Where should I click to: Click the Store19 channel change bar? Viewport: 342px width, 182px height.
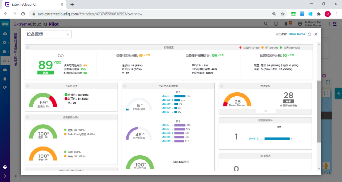(277, 139)
